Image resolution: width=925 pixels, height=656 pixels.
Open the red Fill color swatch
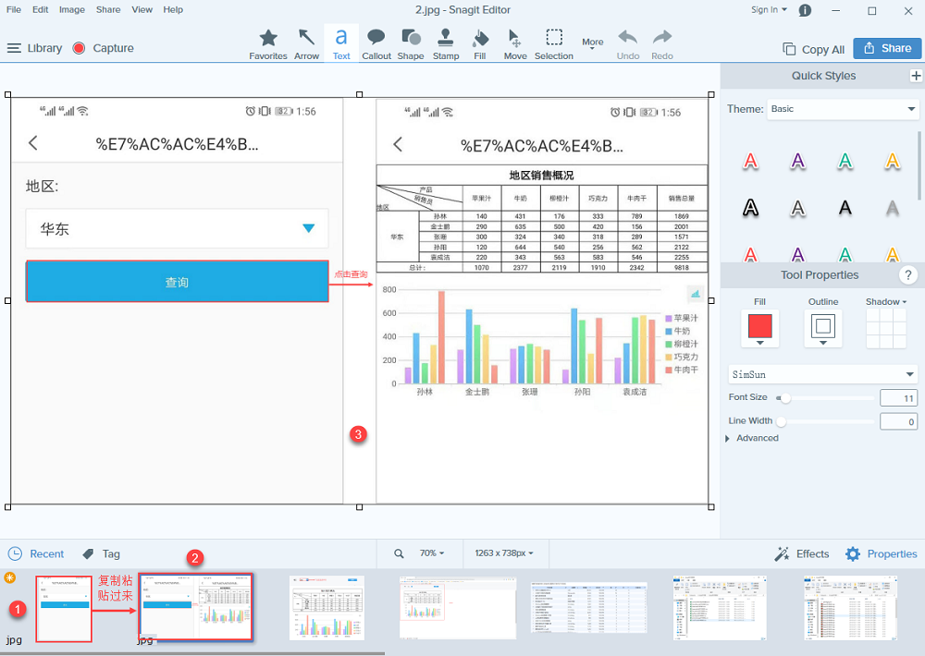point(759,328)
